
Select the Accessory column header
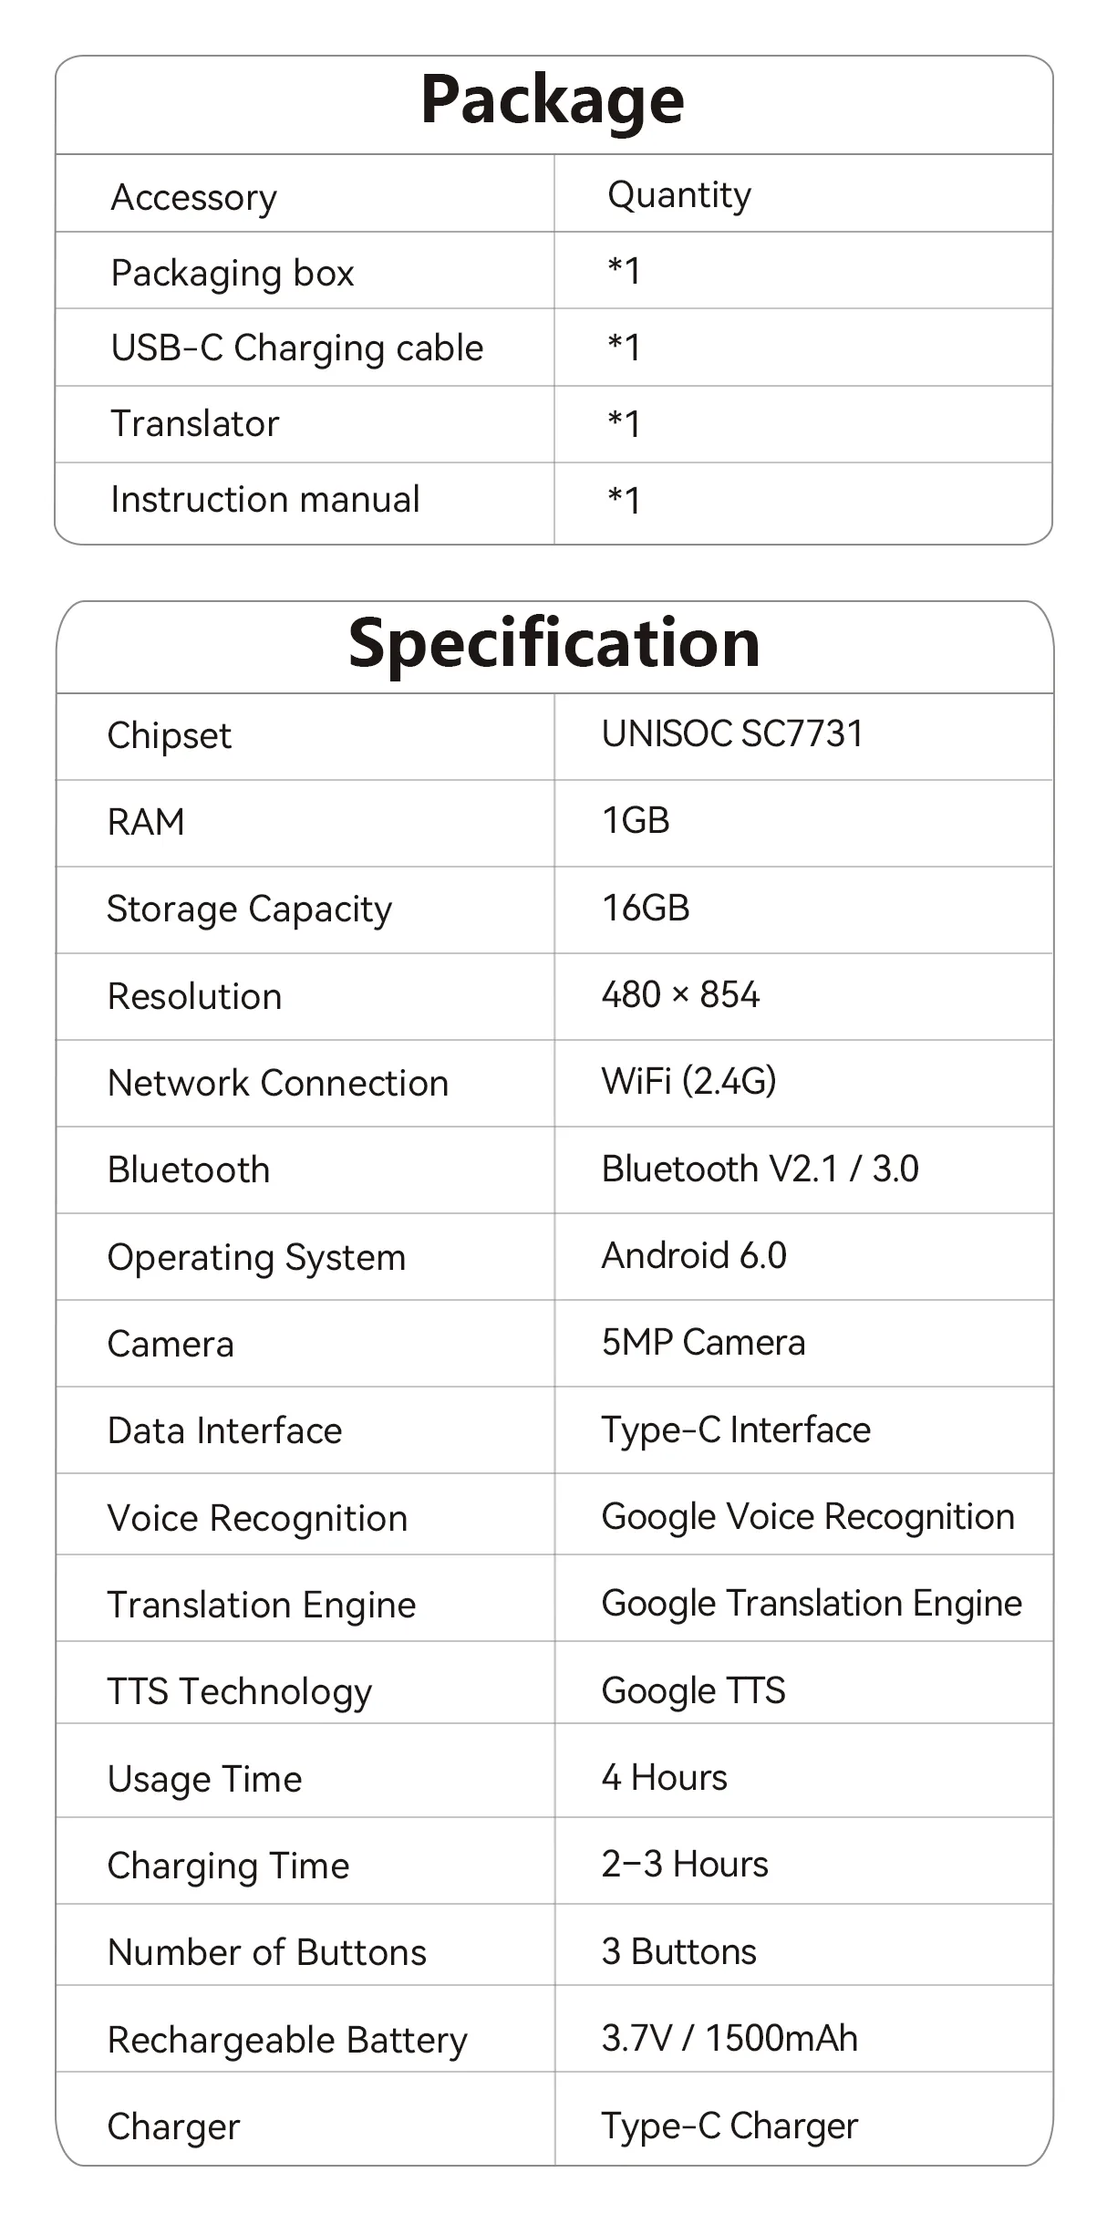193,197
